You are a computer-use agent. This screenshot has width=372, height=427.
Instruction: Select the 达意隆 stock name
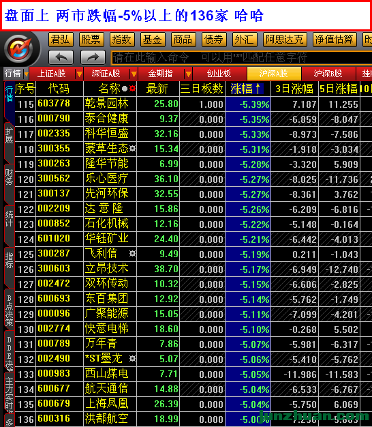click(x=104, y=208)
